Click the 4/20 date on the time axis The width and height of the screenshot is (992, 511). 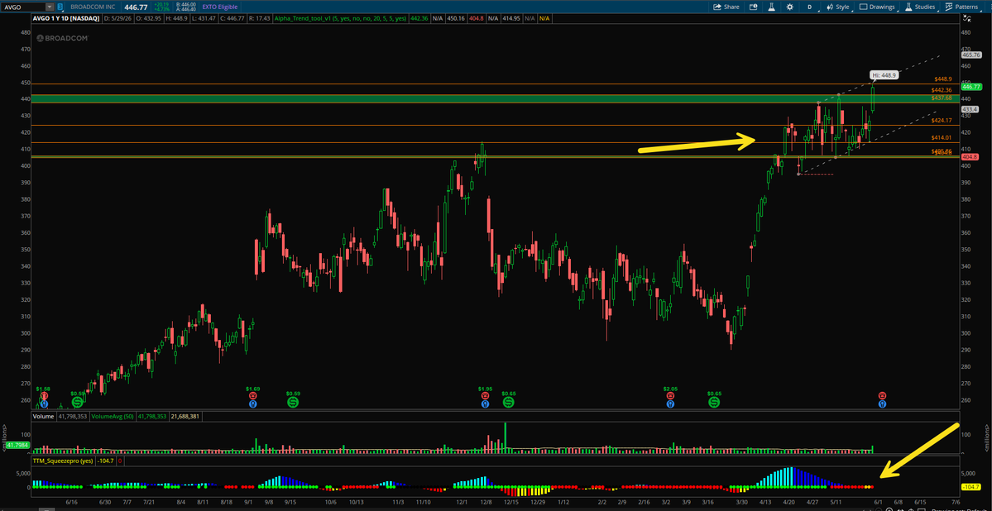click(x=788, y=502)
